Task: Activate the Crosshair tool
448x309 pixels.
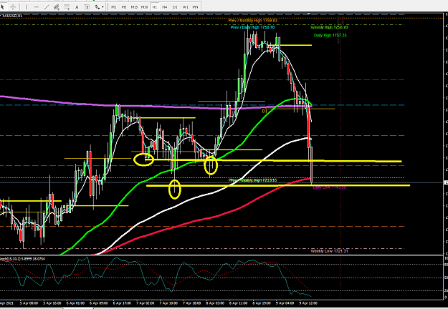Action: 13,6
